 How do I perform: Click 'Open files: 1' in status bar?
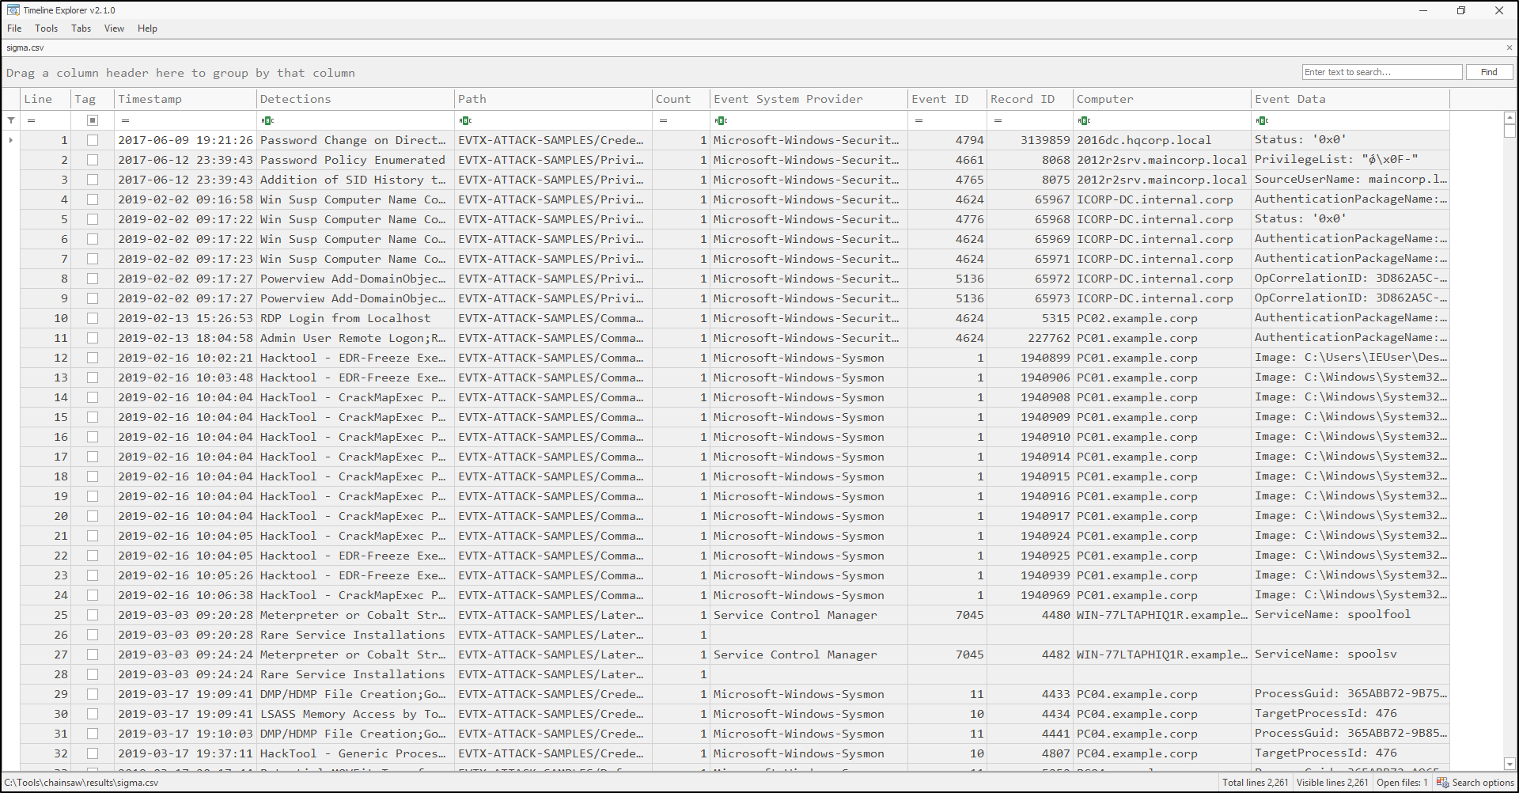point(1402,783)
